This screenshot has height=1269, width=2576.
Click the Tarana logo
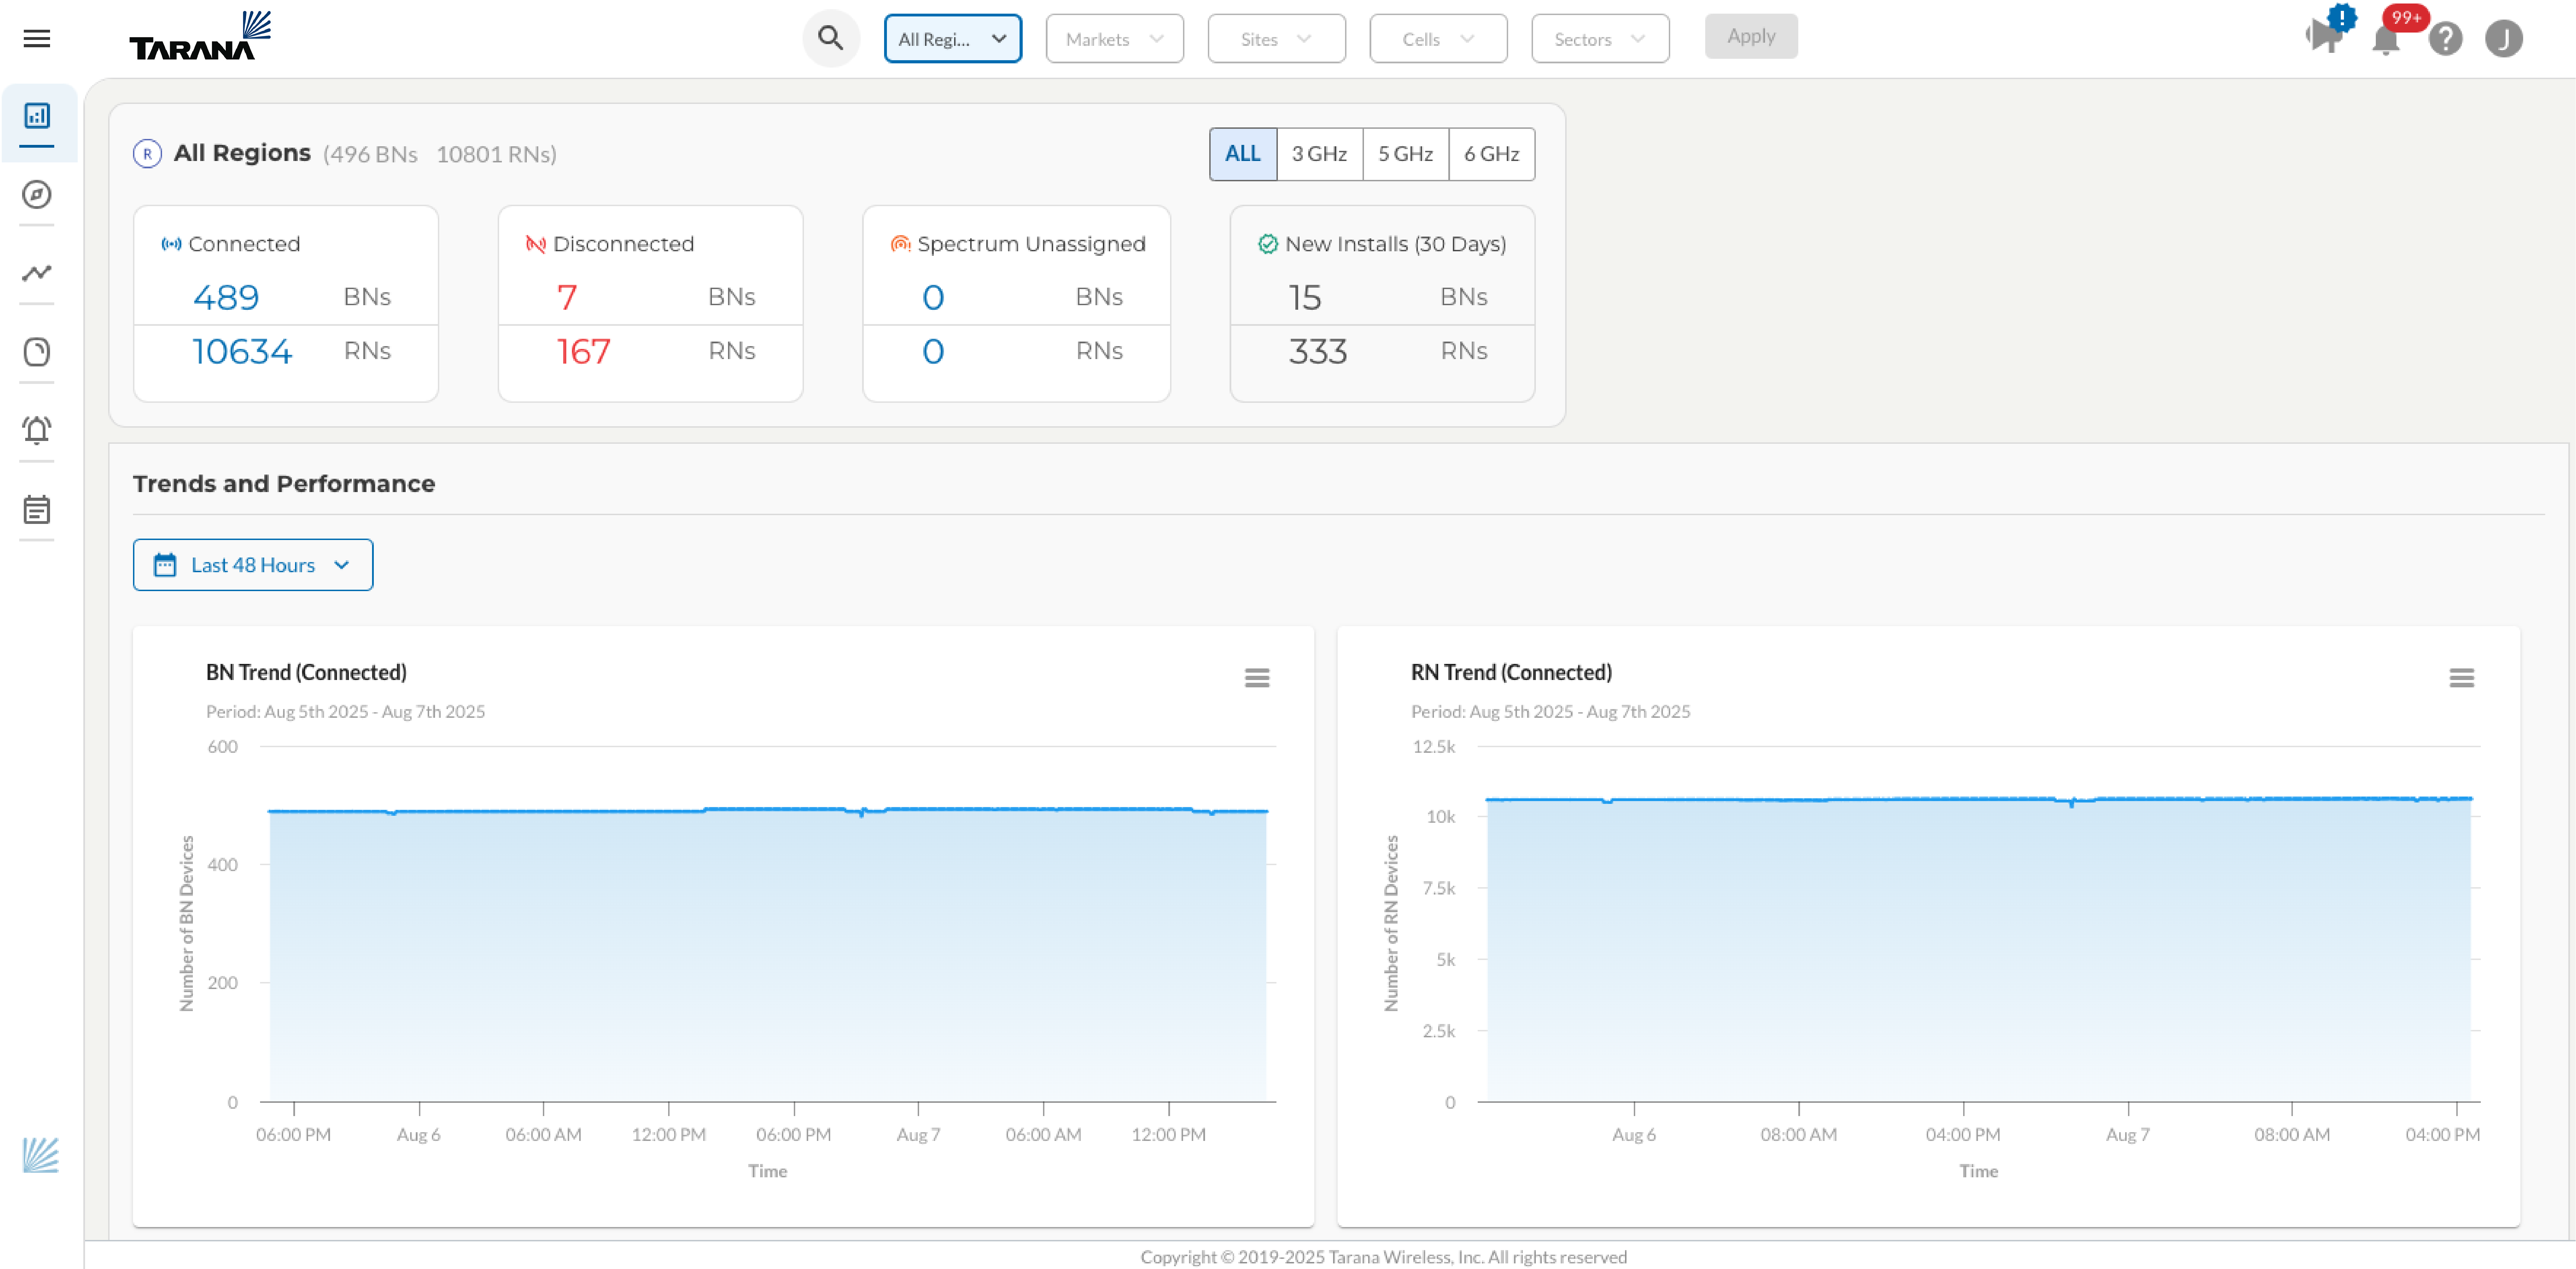tap(200, 36)
